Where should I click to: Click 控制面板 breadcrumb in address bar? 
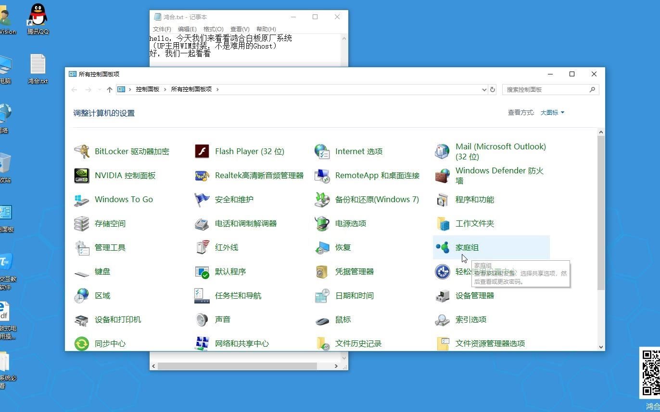point(147,89)
